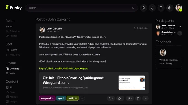Select Reach All option
The image size is (188, 105).
[9, 27]
